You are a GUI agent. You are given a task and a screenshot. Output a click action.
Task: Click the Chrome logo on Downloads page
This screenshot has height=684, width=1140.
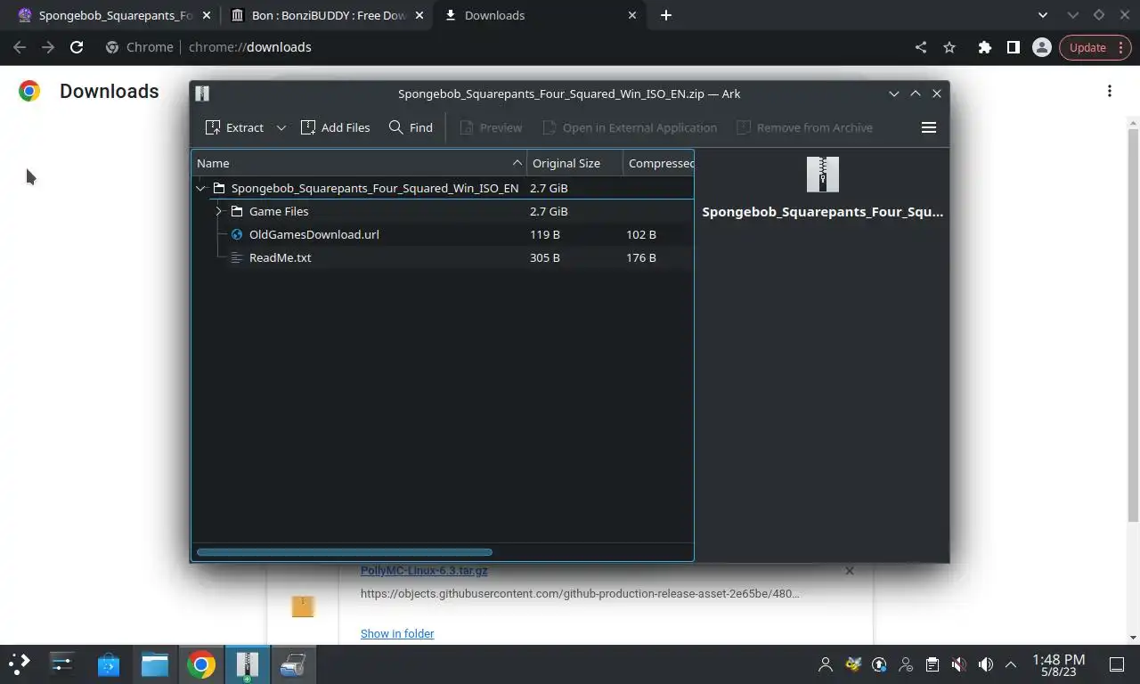[x=29, y=91]
